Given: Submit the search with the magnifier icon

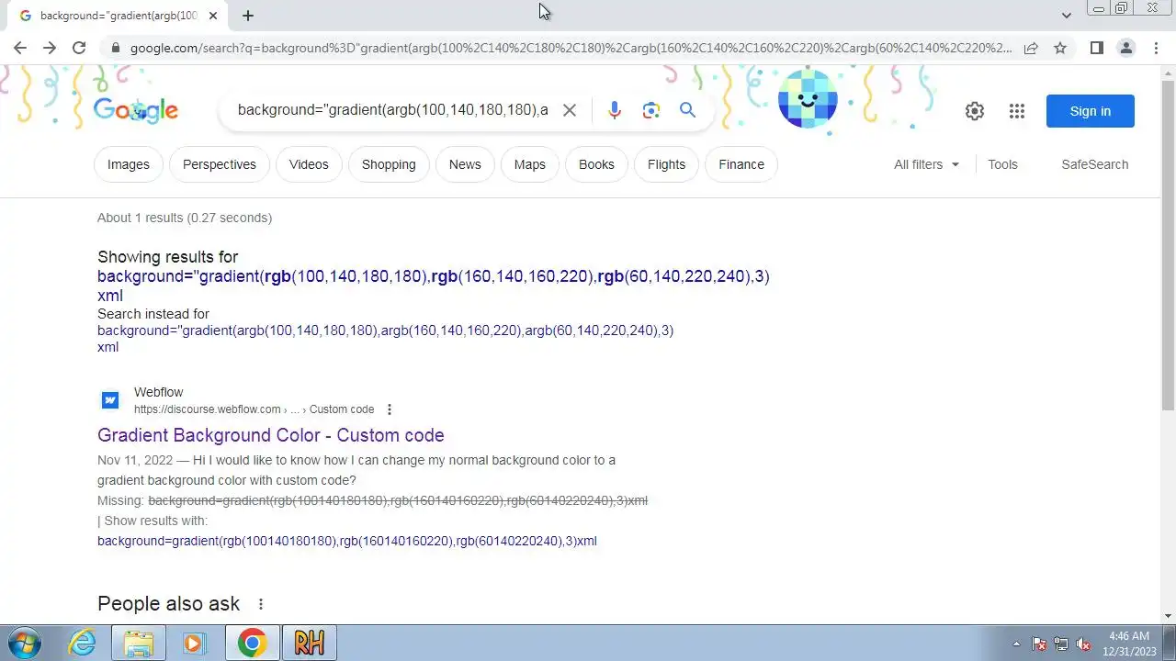Looking at the screenshot, I should (x=687, y=110).
